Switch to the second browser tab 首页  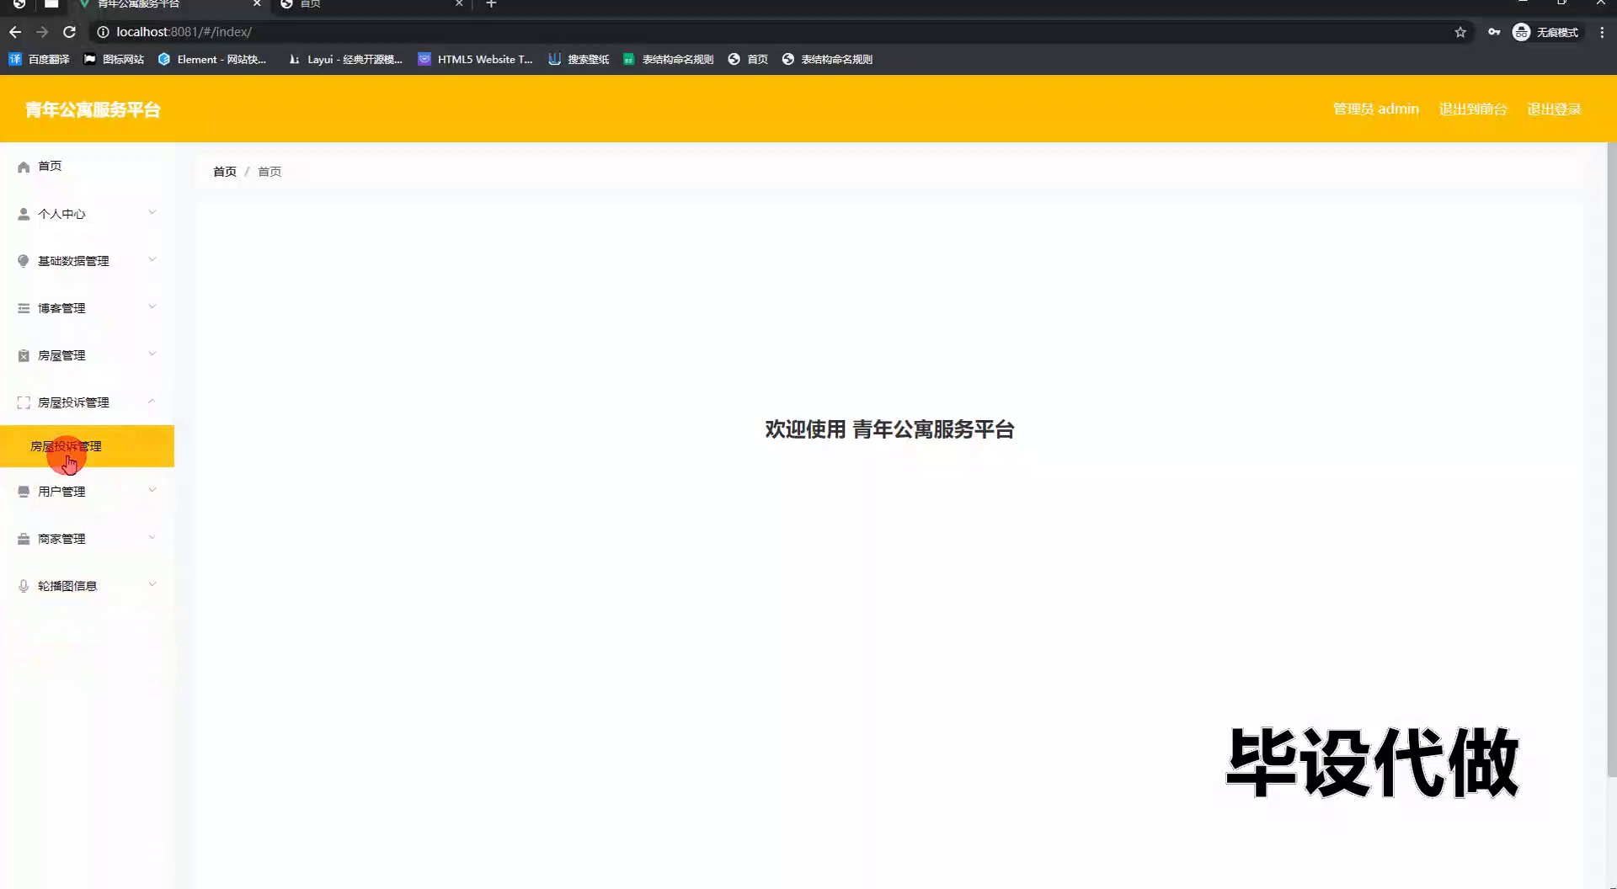pyautogui.click(x=371, y=4)
